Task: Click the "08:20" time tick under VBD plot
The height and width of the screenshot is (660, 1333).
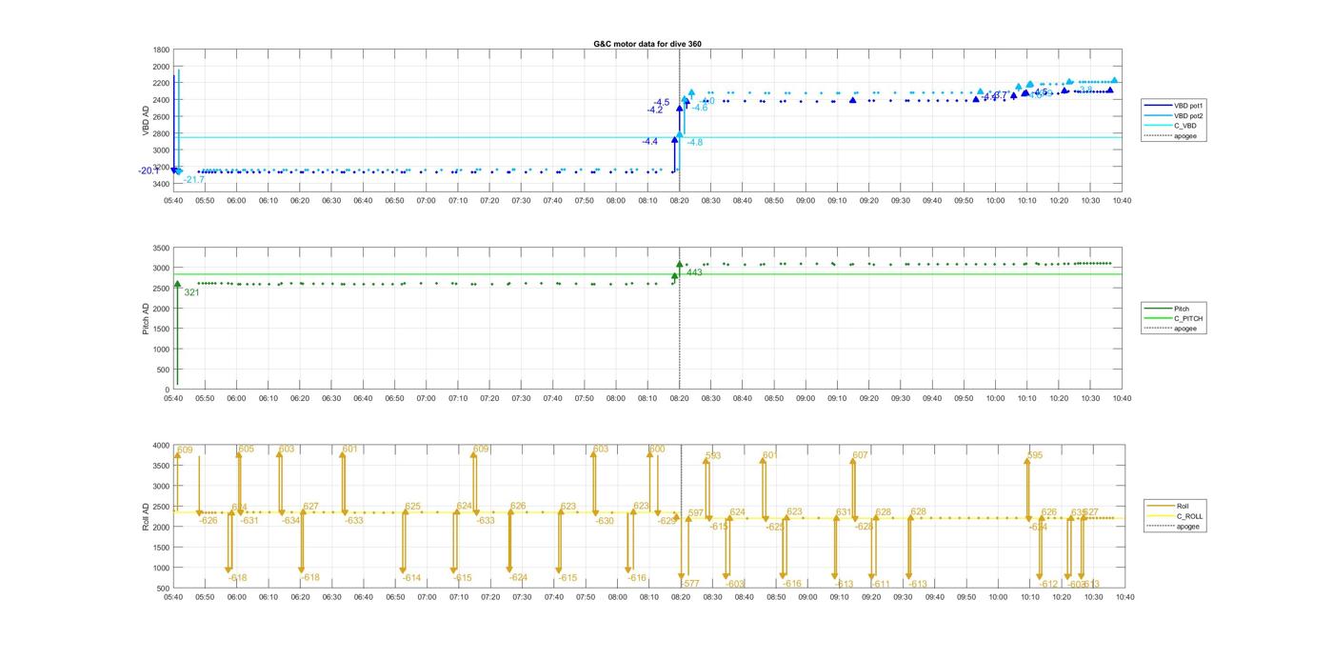Action: (680, 201)
